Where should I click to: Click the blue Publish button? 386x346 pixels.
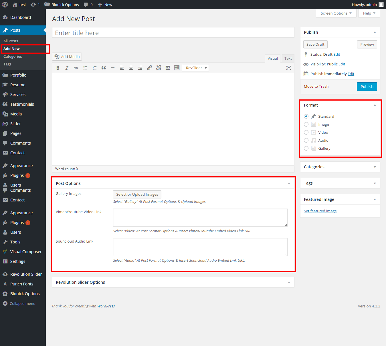pyautogui.click(x=367, y=87)
